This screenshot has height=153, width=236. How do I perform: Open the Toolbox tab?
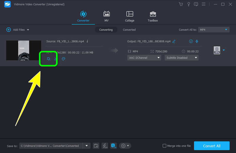pos(153,17)
